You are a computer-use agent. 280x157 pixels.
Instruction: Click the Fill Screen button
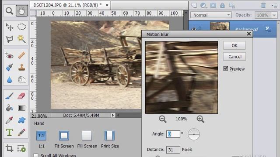click(87, 136)
